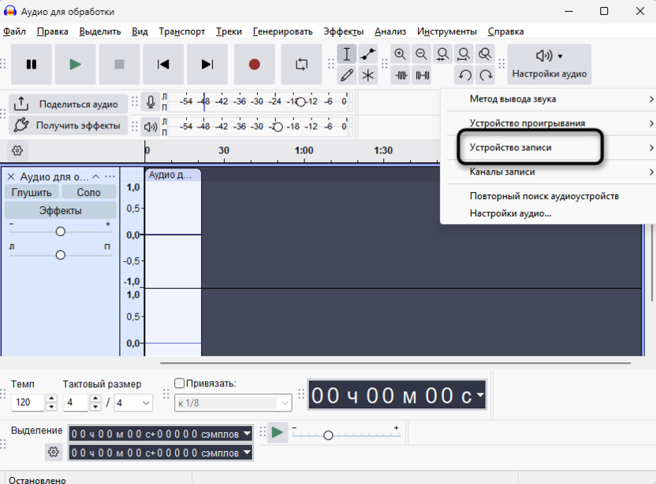Viewport: 656px width, 484px height.
Task: Open the Настройки аудио dropdown
Action: [x=550, y=65]
